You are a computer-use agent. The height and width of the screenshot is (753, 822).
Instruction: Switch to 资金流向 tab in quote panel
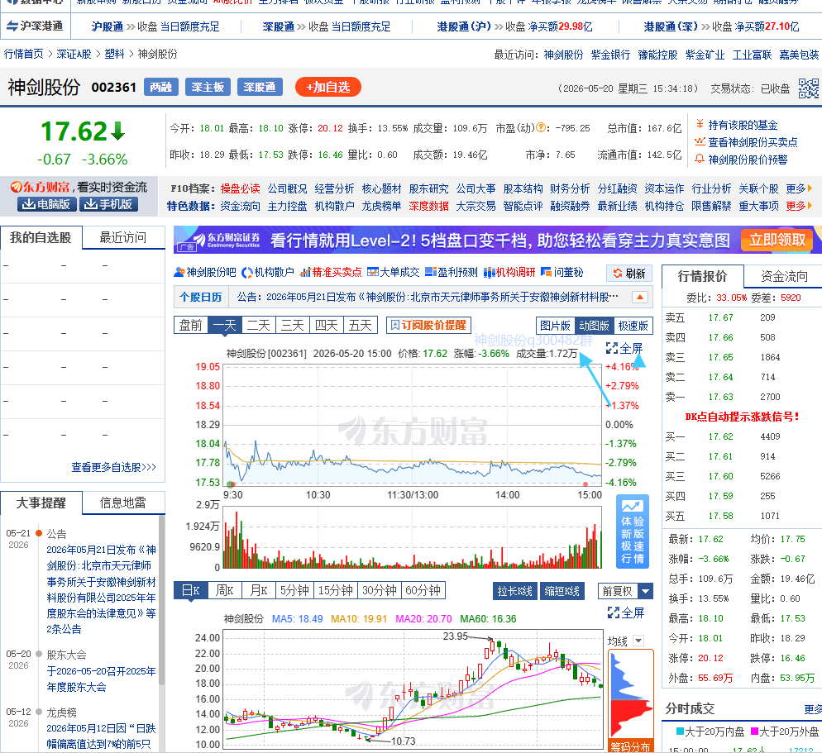[784, 276]
